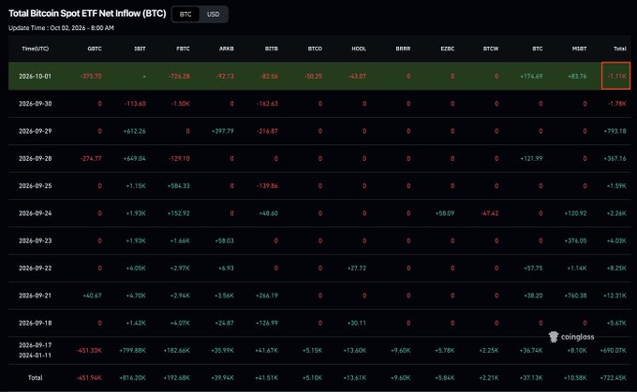Click the GBTC column header
The width and height of the screenshot is (637, 392).
pyautogui.click(x=95, y=49)
